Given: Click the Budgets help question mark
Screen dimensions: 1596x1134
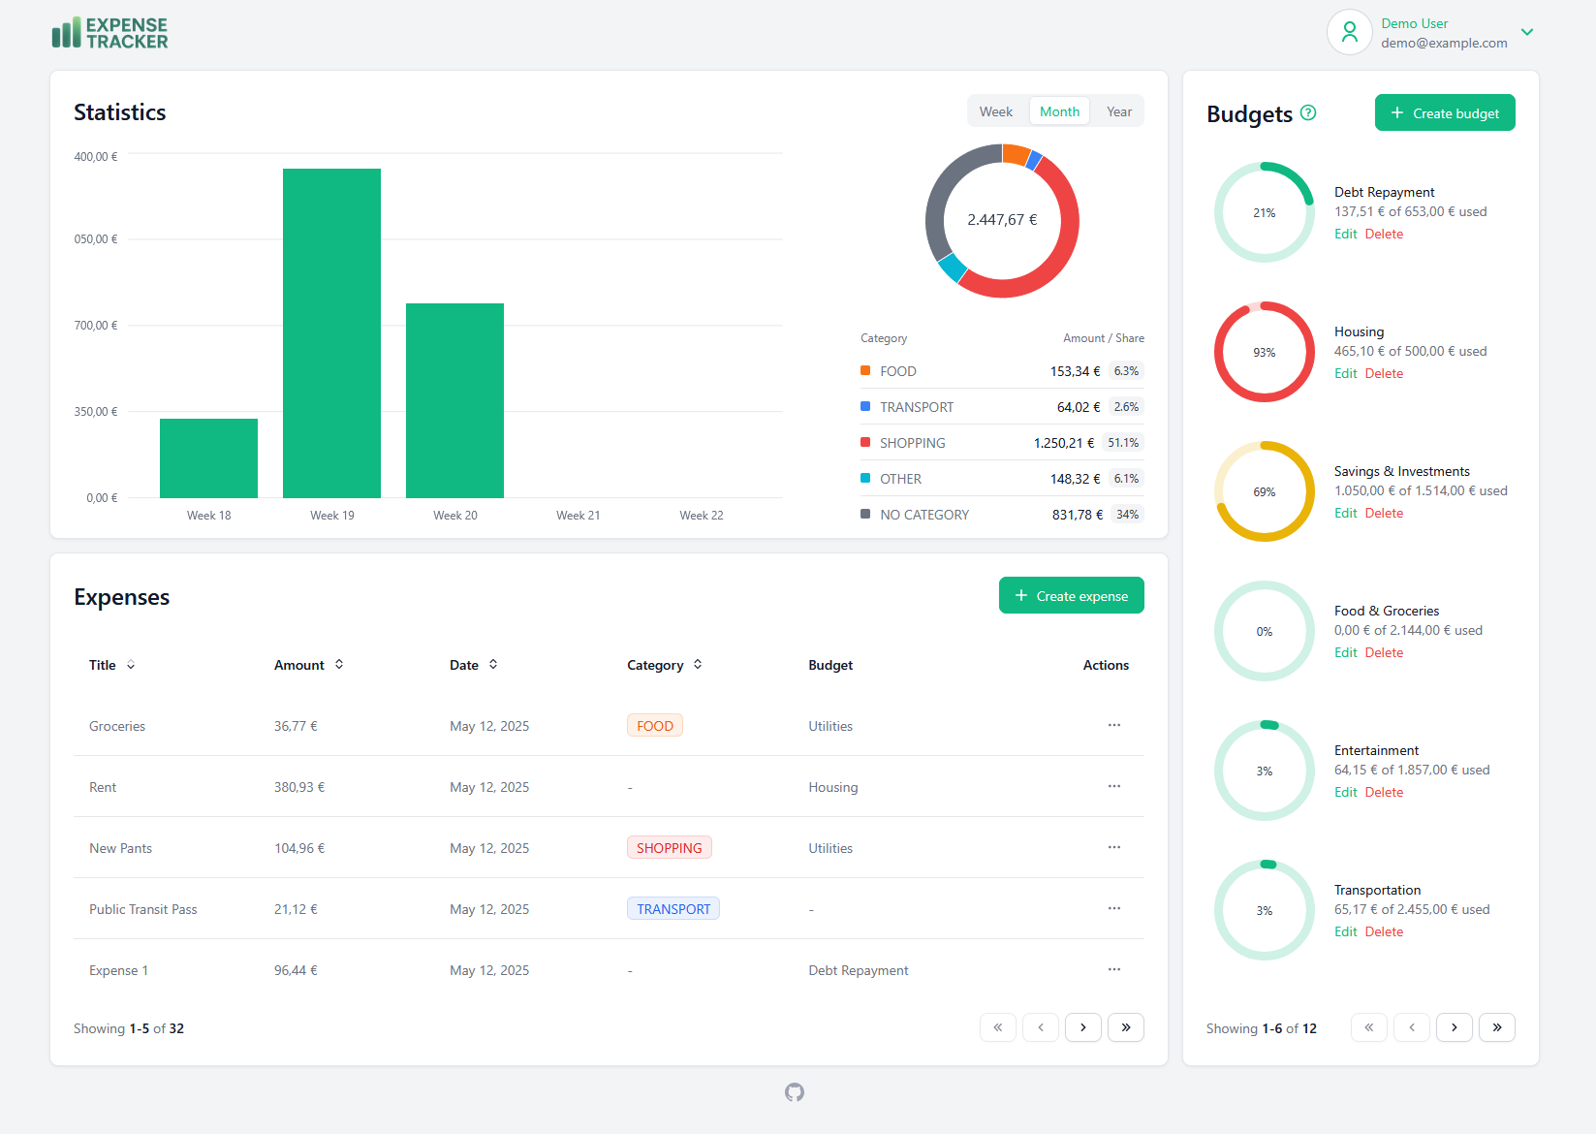Looking at the screenshot, I should click(1309, 113).
